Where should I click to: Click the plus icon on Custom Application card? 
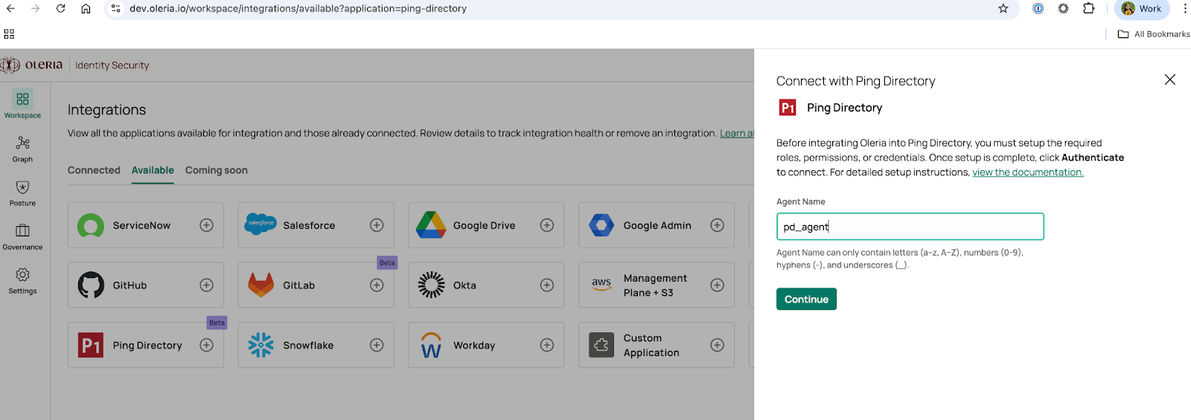(x=718, y=345)
